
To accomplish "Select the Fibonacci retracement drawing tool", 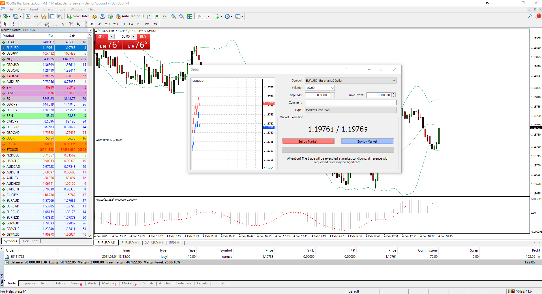I will (x=55, y=24).
